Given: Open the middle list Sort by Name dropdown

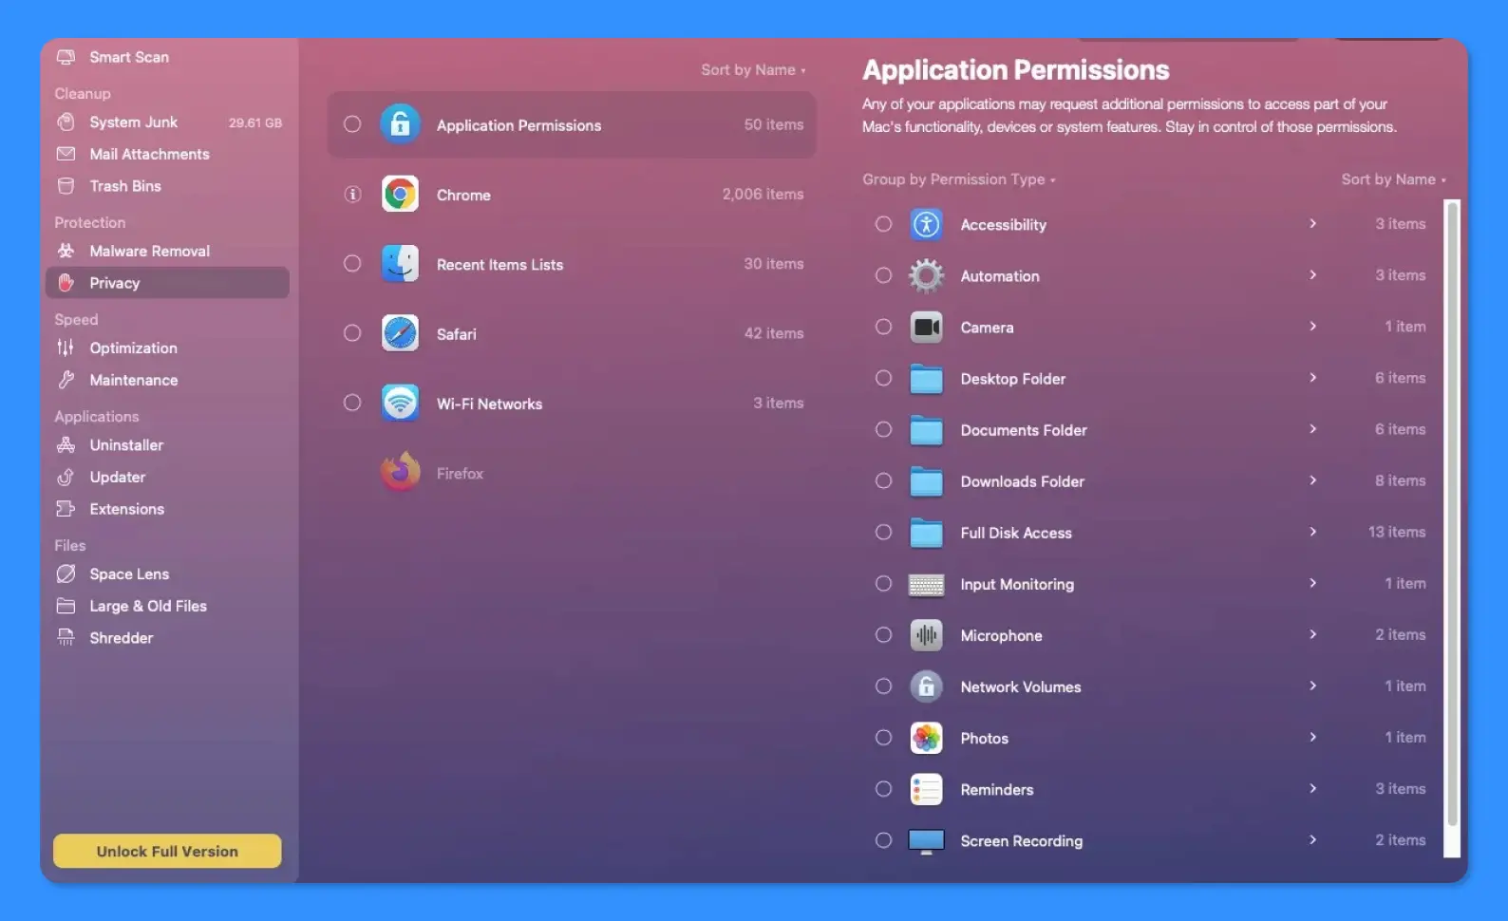Looking at the screenshot, I should [753, 70].
